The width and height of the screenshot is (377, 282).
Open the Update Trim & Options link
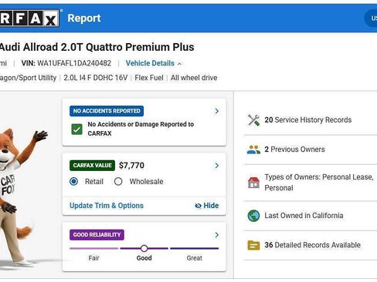(x=107, y=206)
